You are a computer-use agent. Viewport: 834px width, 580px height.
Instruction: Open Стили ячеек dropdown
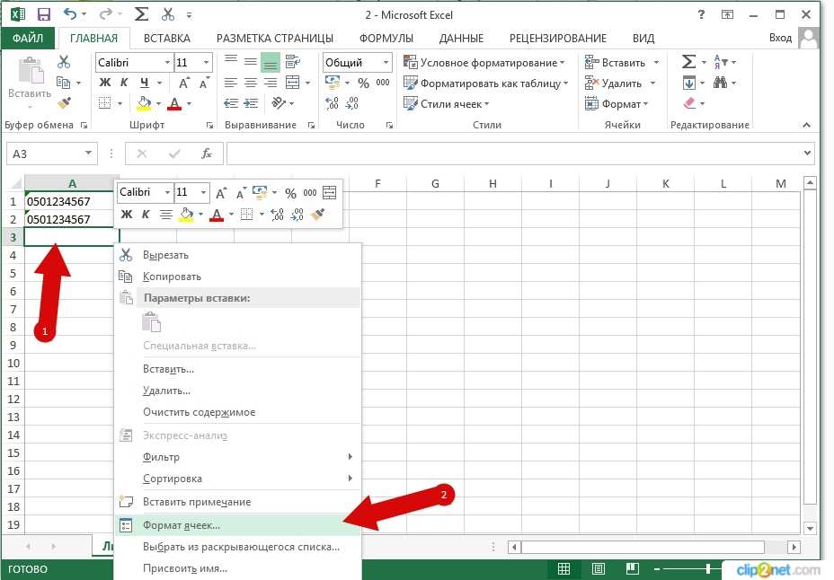coord(446,103)
